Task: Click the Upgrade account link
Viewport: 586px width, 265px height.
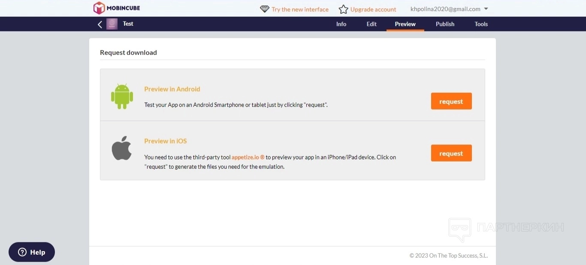Action: point(373,9)
